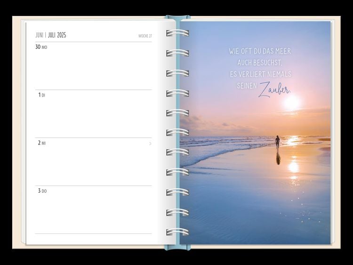The image size is (353, 265).
Task: Select the person walking on the beach
Action: click(278, 142)
